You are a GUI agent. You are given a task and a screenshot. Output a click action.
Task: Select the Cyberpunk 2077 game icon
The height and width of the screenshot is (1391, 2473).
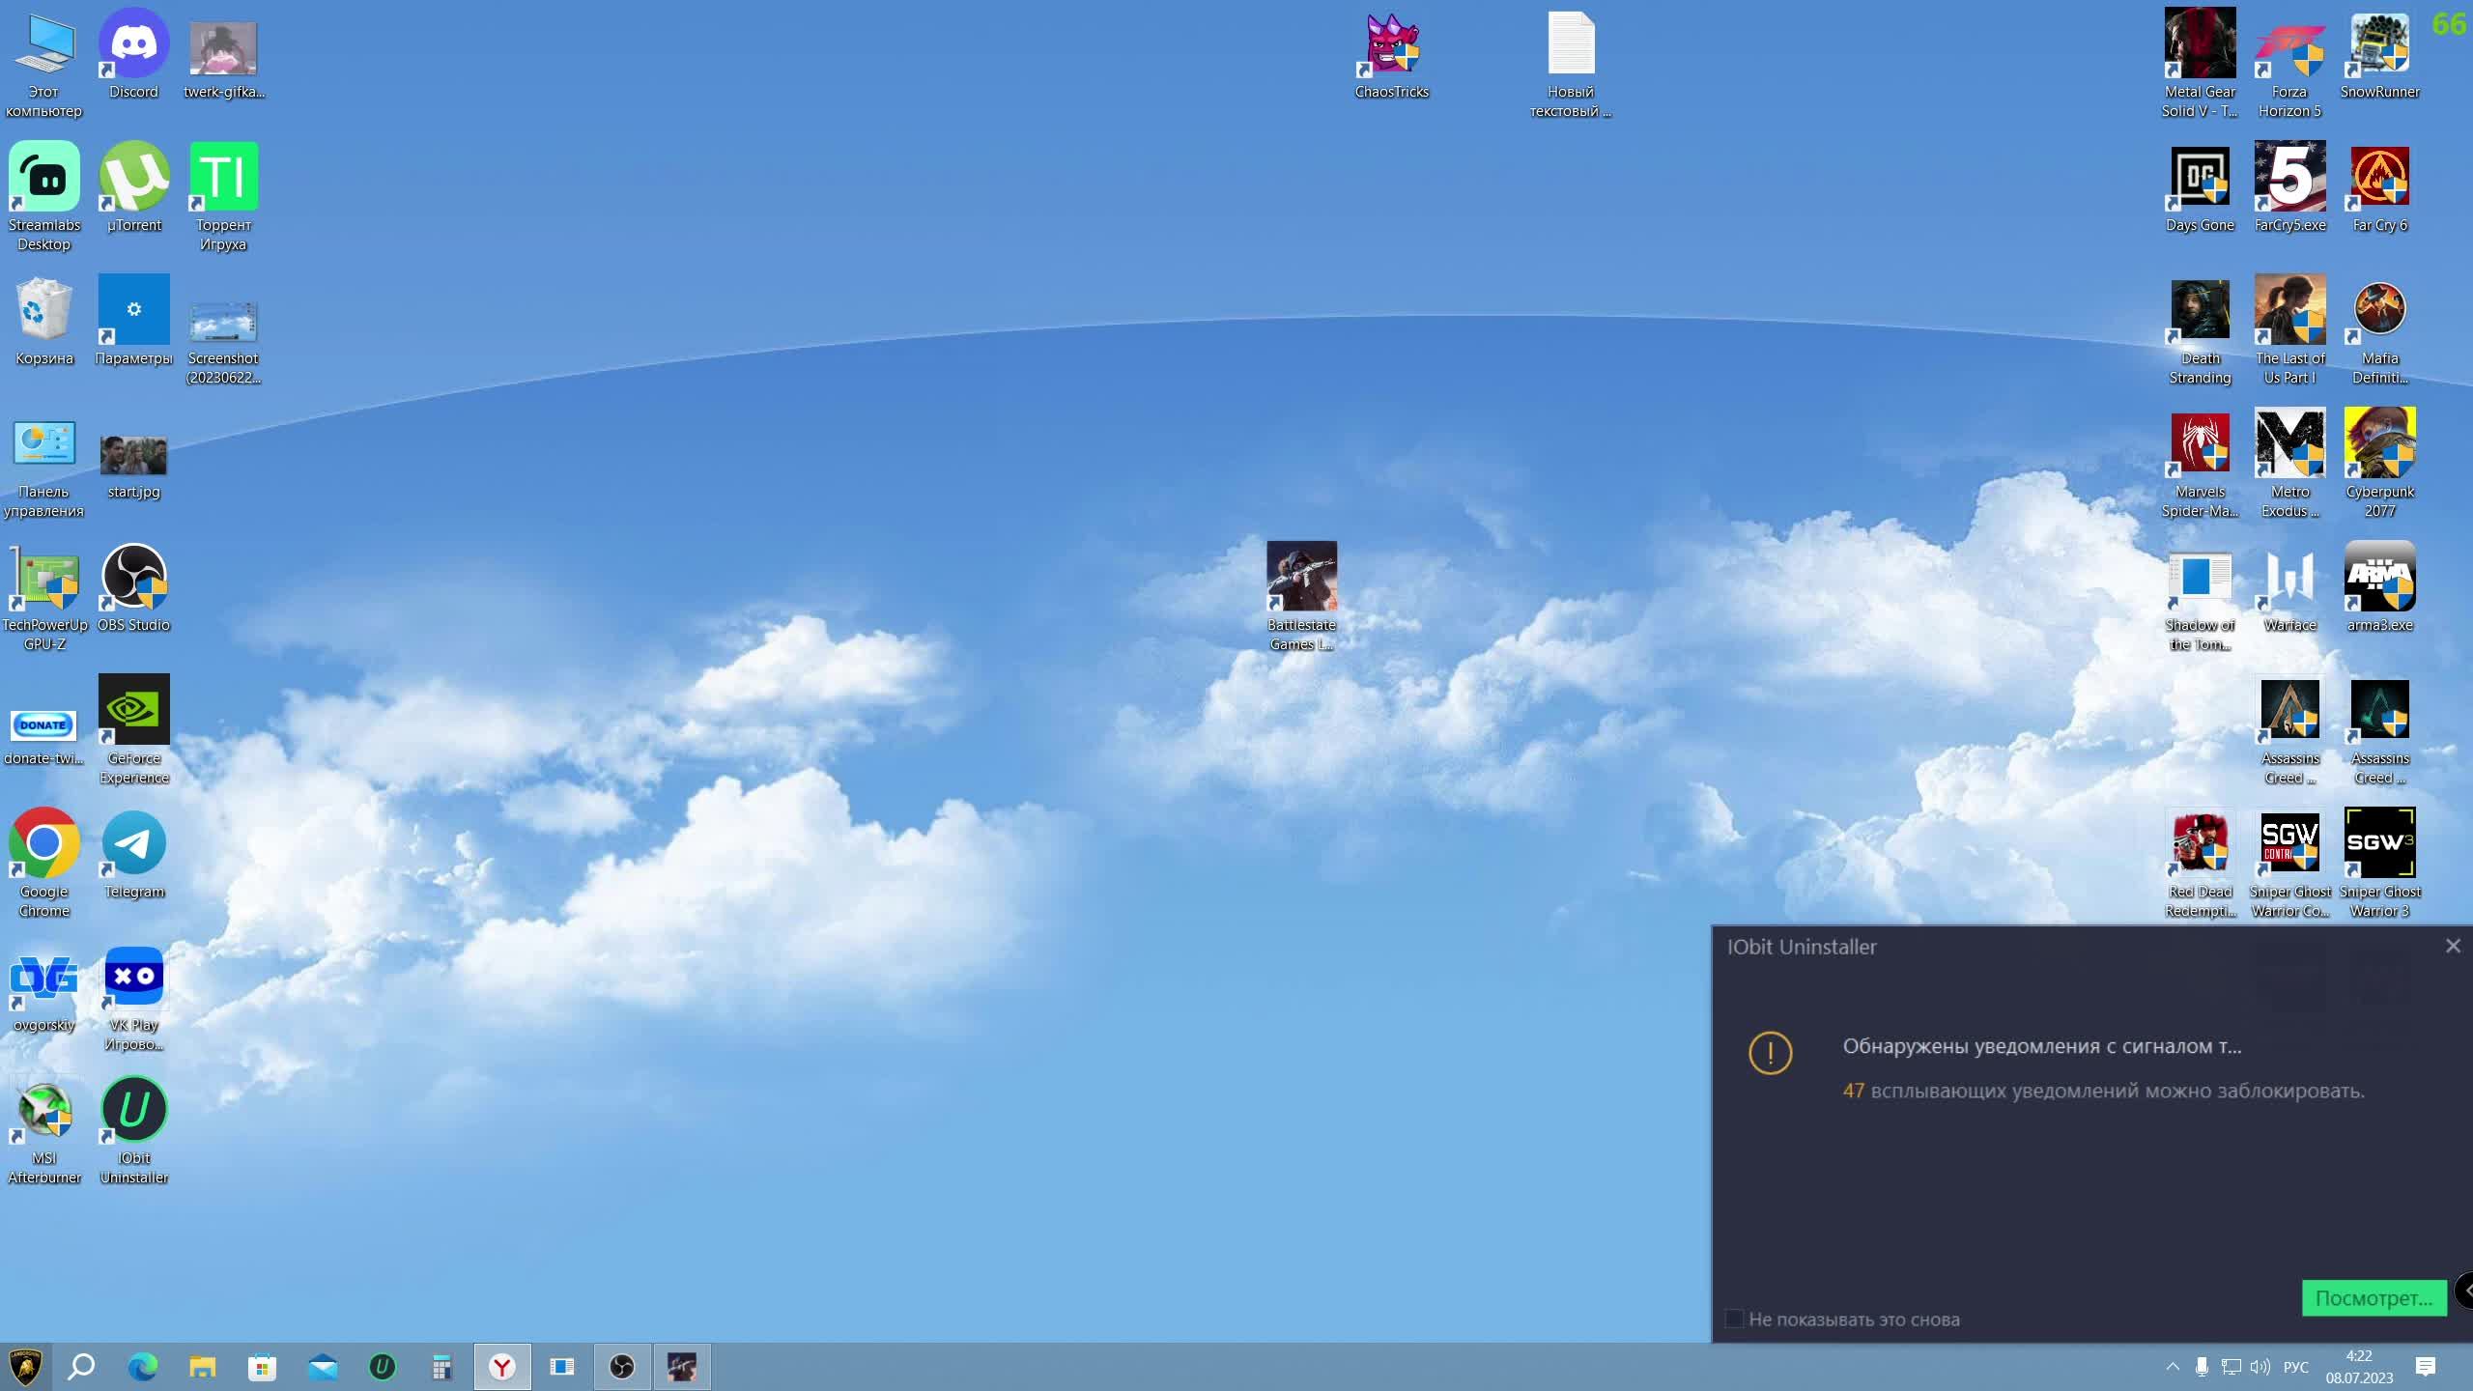pyautogui.click(x=2379, y=444)
